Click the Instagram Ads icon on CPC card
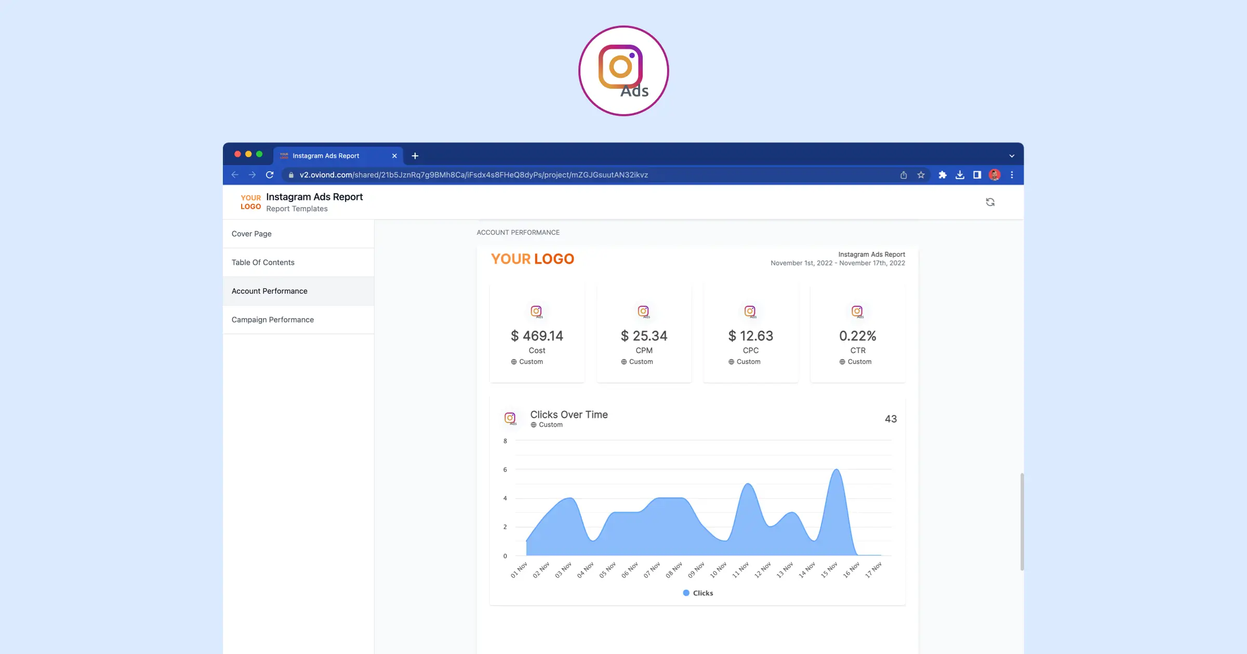This screenshot has width=1247, height=654. click(750, 311)
